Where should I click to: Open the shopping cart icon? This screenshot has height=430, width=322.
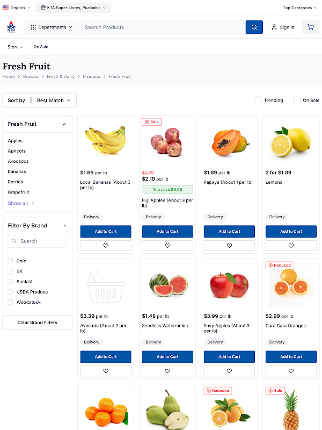(311, 27)
